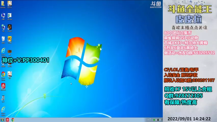Open the NVIDIA tray icon

pos(158,120)
